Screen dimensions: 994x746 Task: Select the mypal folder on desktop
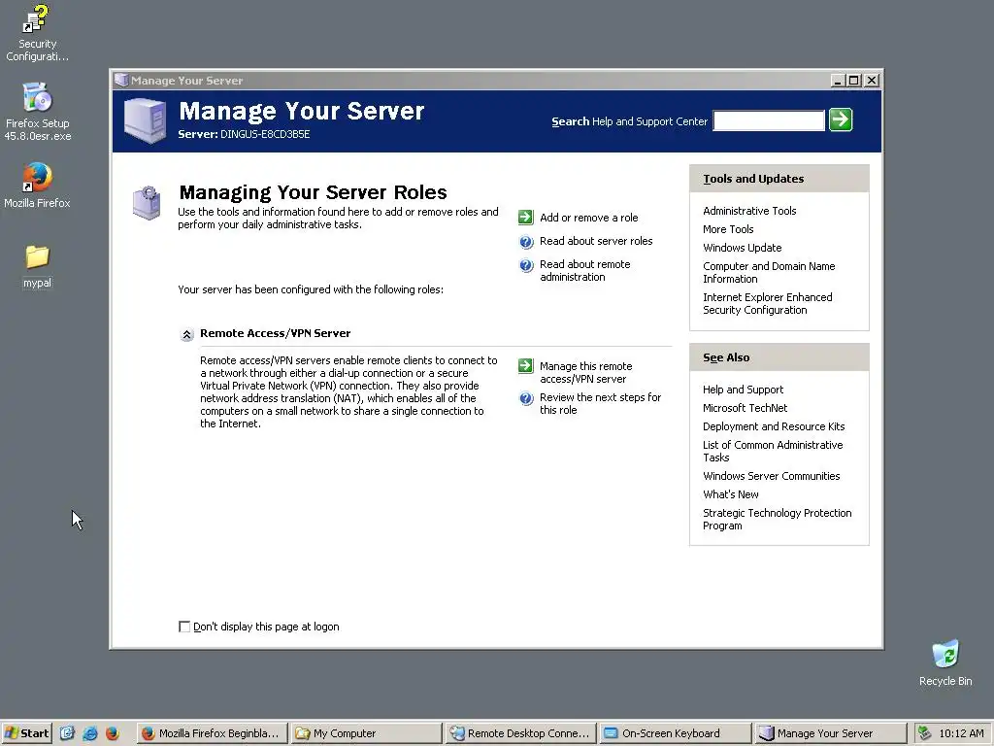37,266
